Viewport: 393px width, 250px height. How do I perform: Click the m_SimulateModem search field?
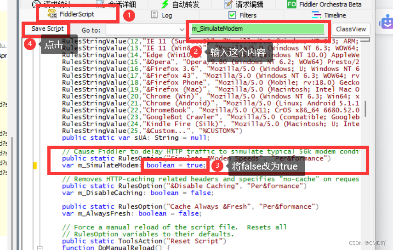[258, 28]
